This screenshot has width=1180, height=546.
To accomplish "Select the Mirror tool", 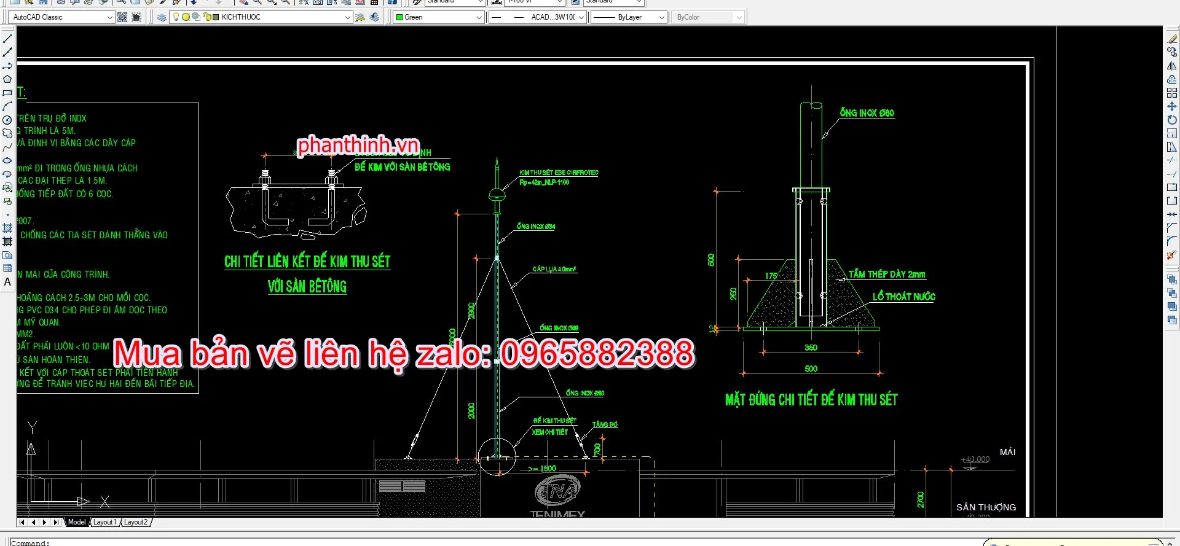I will point(1172,66).
